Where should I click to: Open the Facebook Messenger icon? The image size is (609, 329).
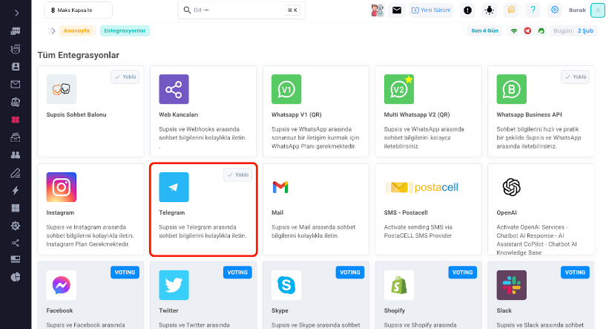(62, 285)
